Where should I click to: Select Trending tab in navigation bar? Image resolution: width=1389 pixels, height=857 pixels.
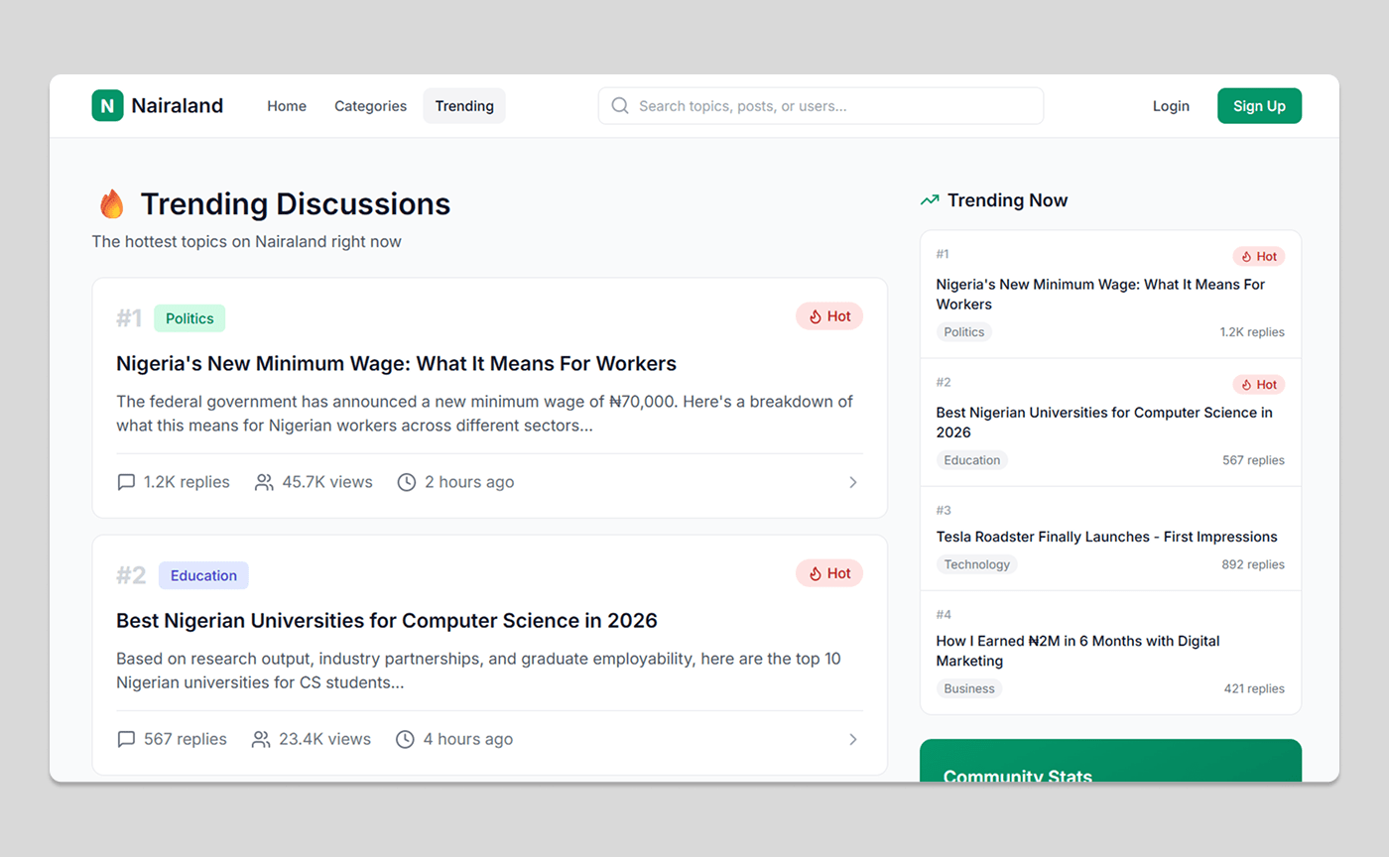tap(464, 106)
